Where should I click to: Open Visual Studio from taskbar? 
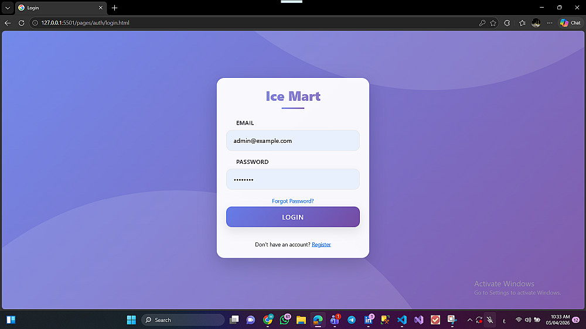(x=418, y=320)
